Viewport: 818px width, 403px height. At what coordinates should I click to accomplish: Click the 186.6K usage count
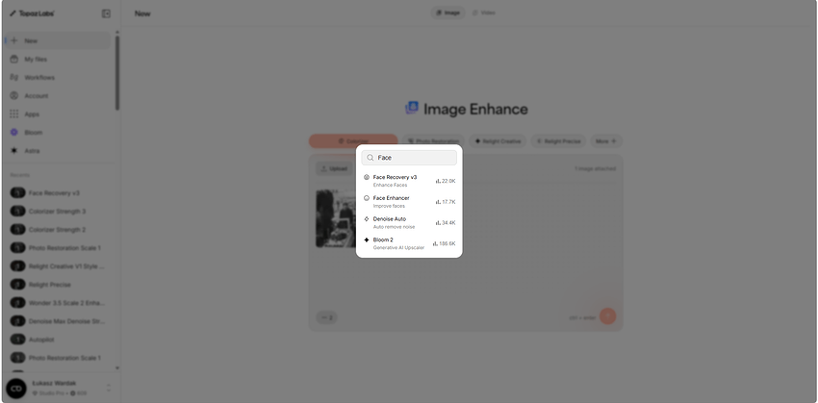pos(444,243)
